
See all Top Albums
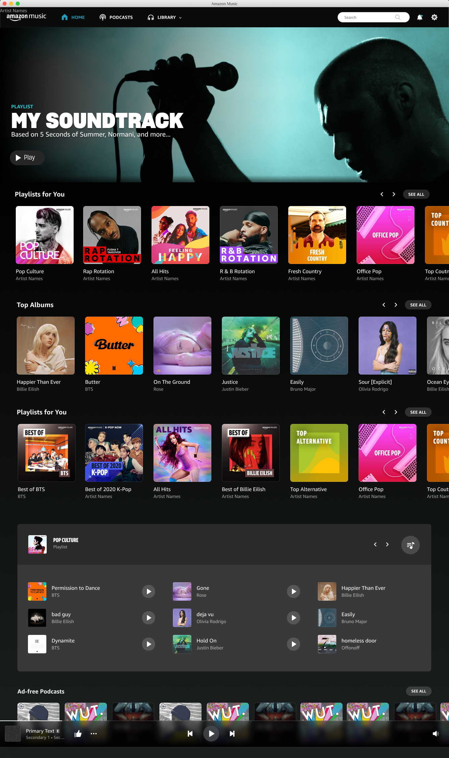pos(418,305)
